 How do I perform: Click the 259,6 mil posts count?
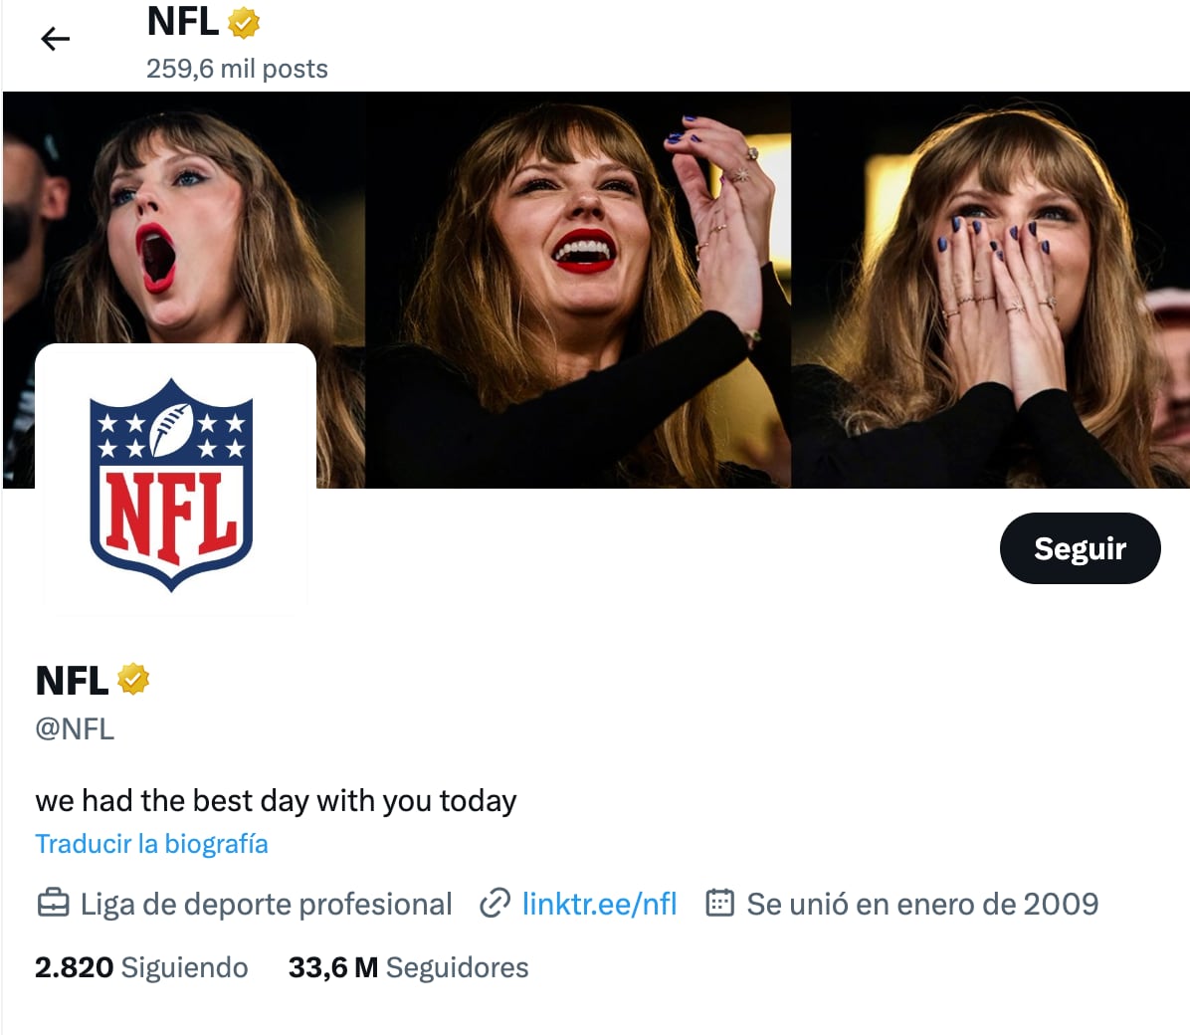tap(237, 69)
